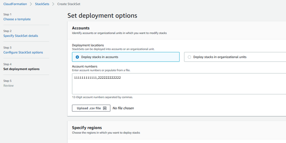Go to the Configure StackSet options step
This screenshot has width=286, height=143.
(x=23, y=52)
